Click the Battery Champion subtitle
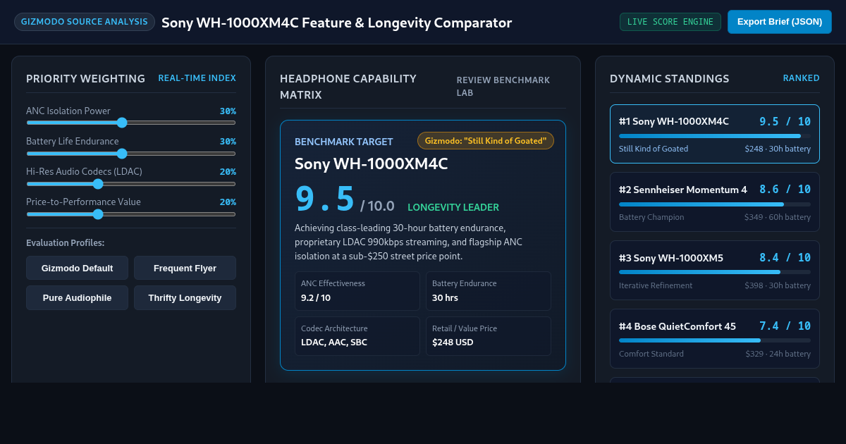Screen dimensions: 846x444 pos(651,217)
